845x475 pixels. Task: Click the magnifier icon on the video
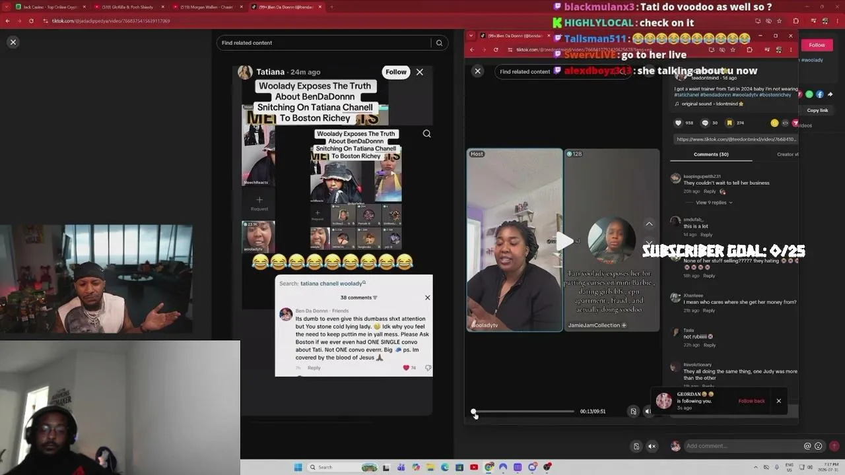pyautogui.click(x=427, y=134)
